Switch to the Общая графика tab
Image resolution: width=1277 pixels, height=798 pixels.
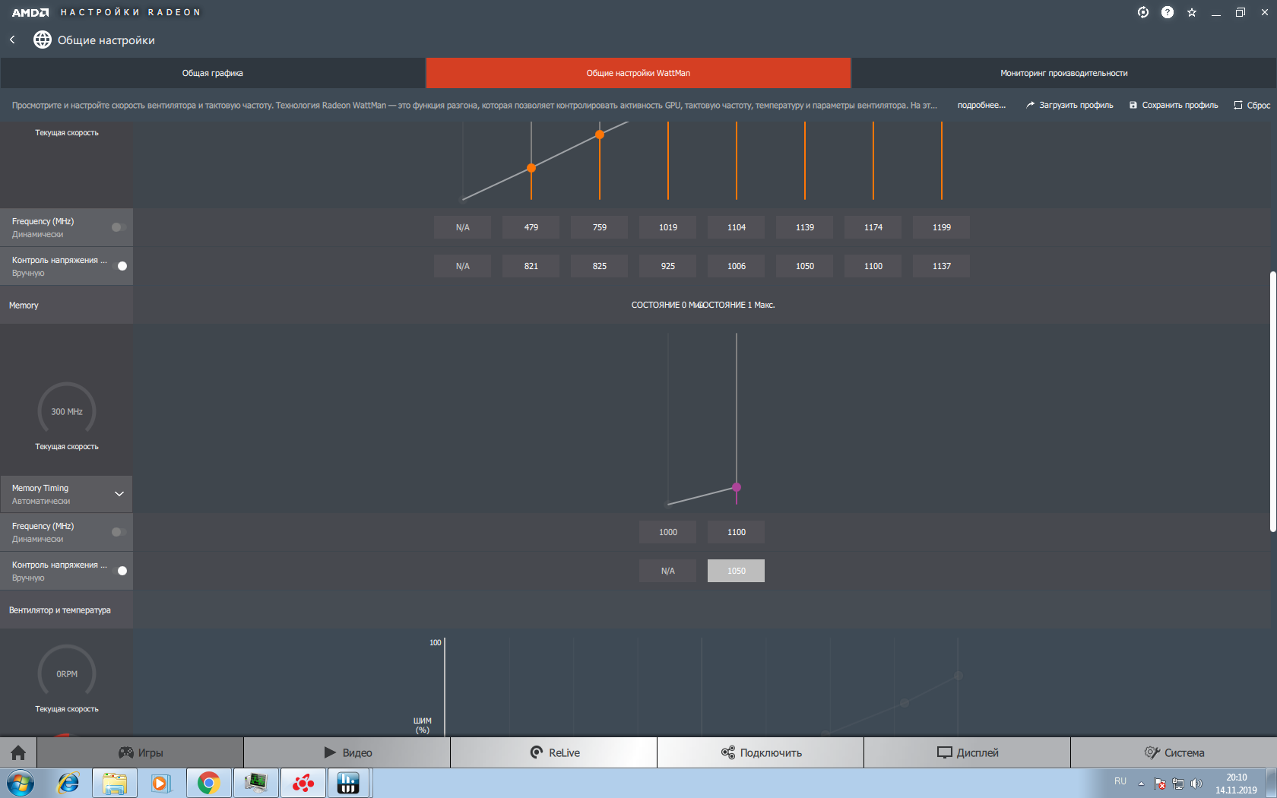click(213, 73)
